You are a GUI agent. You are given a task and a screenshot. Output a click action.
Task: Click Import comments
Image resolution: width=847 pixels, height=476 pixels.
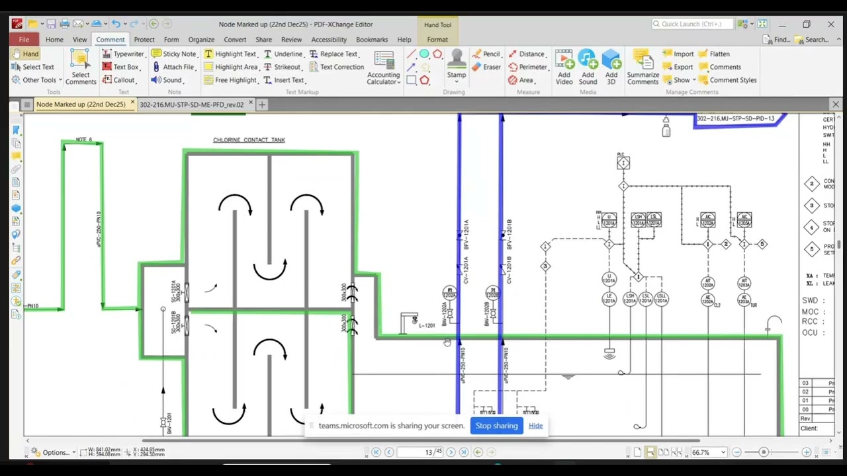678,54
